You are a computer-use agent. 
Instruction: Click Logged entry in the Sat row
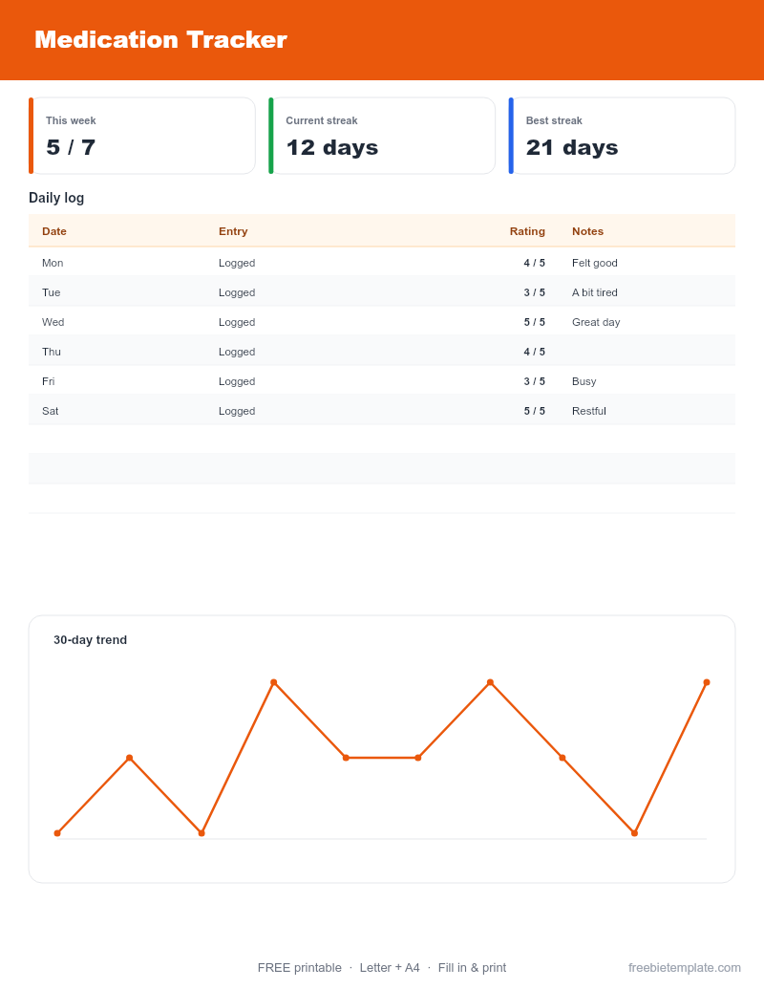coord(237,412)
